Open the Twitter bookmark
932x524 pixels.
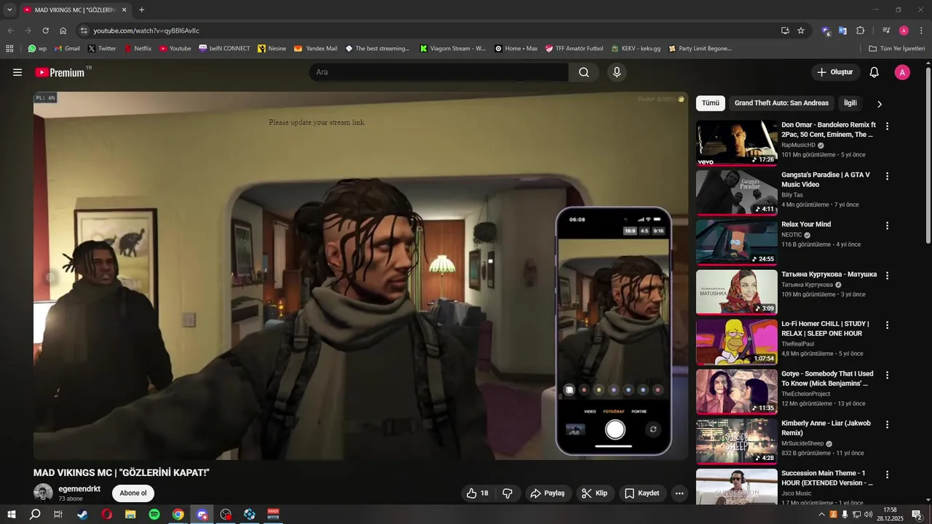tap(102, 49)
